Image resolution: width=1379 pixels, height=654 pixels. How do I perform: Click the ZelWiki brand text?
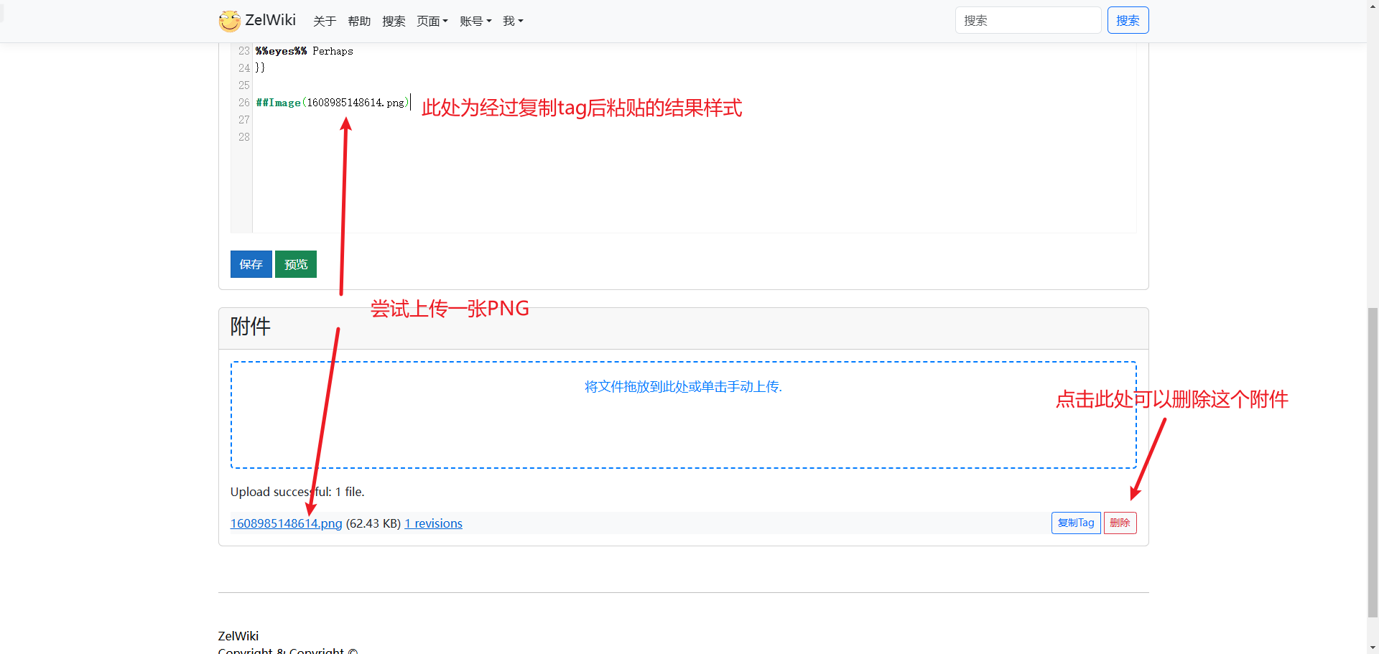tap(270, 20)
